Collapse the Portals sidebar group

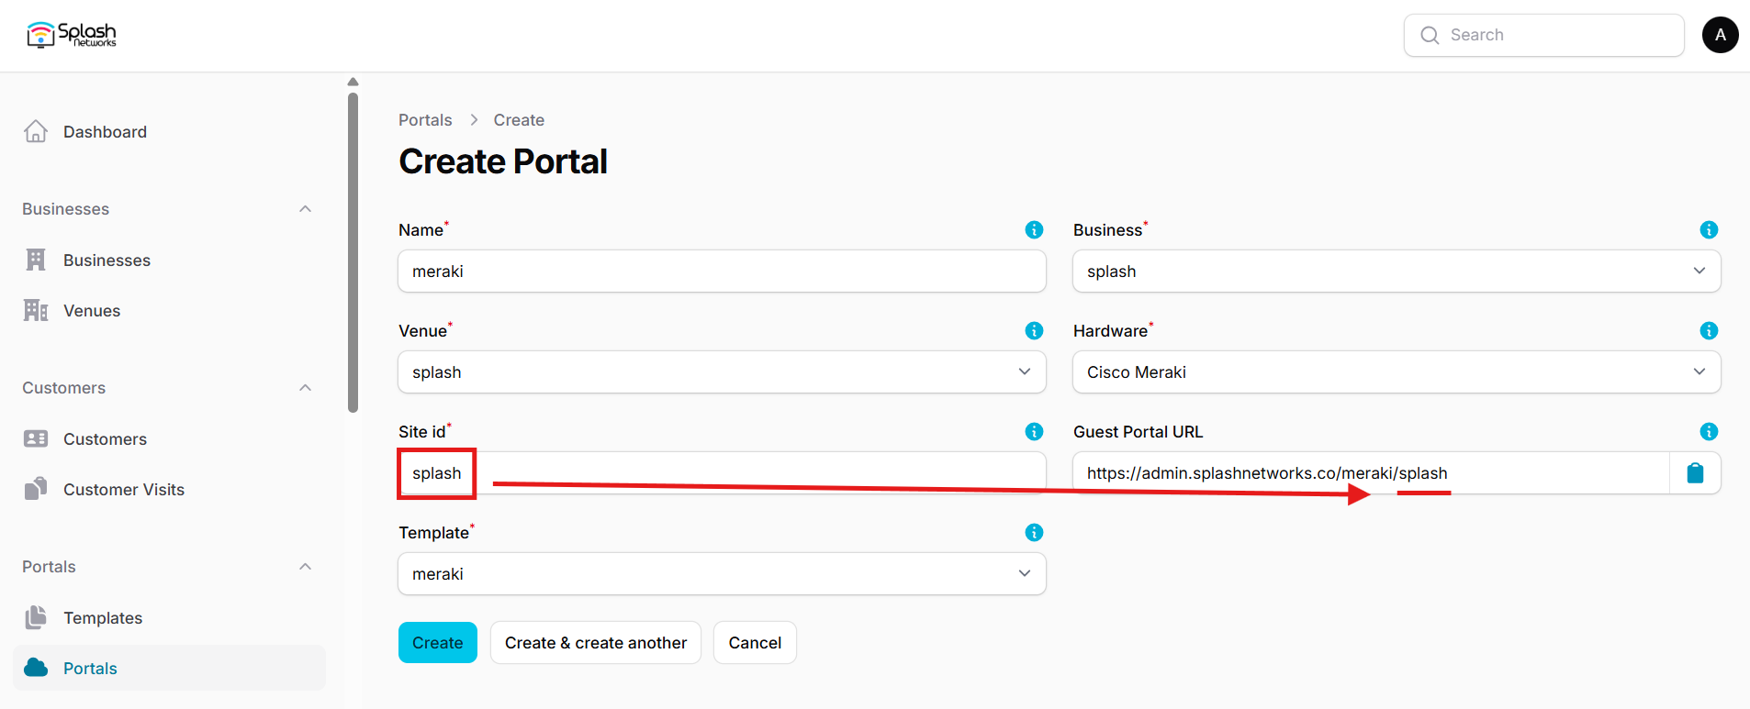pyautogui.click(x=305, y=567)
